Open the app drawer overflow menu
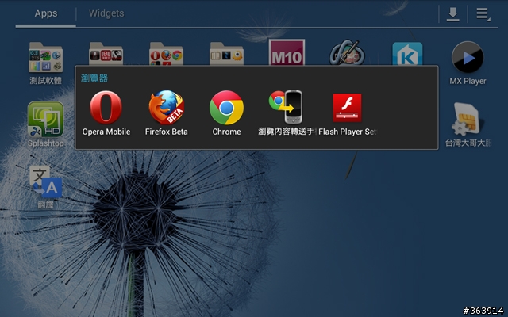Viewport: 508px width, 317px height. [x=483, y=14]
